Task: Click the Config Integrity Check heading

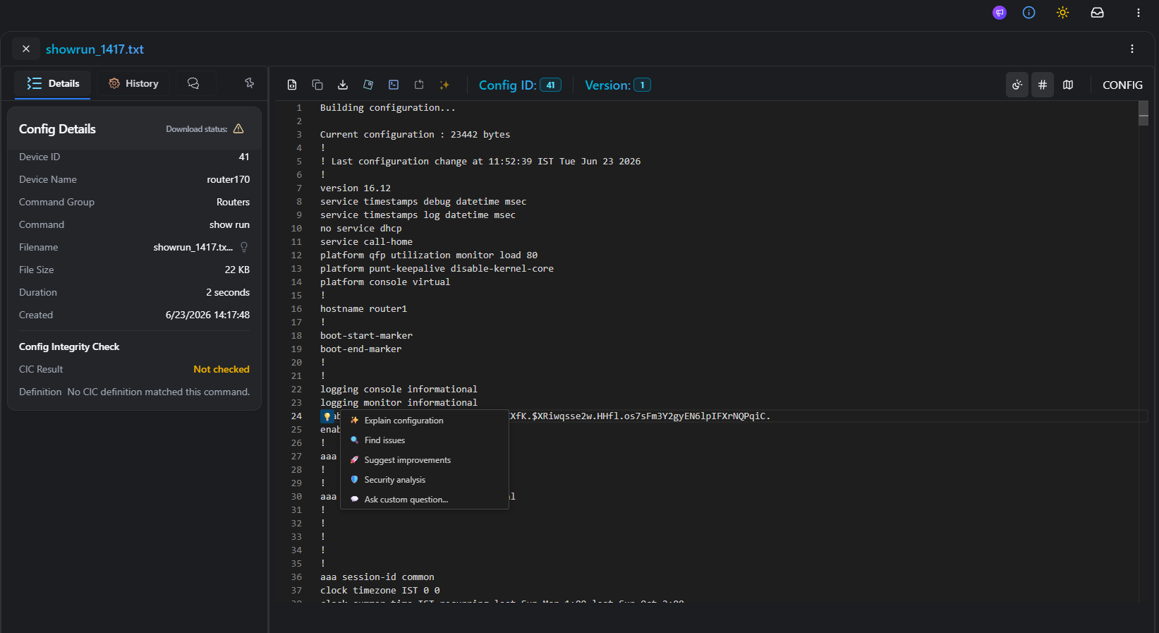Action: point(69,346)
